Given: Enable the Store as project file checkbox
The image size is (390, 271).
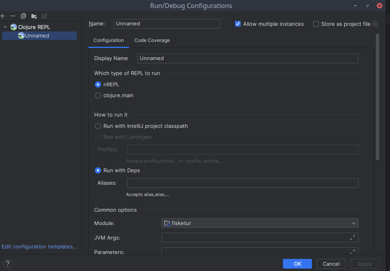Looking at the screenshot, I should point(316,24).
